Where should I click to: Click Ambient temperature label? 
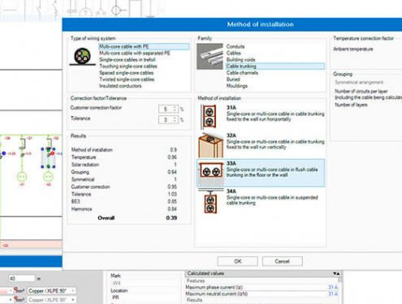tap(353, 49)
